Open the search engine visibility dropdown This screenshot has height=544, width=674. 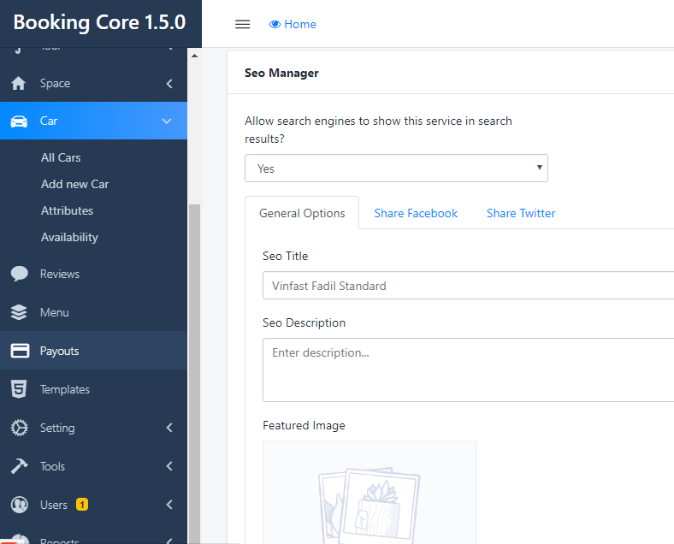point(396,169)
